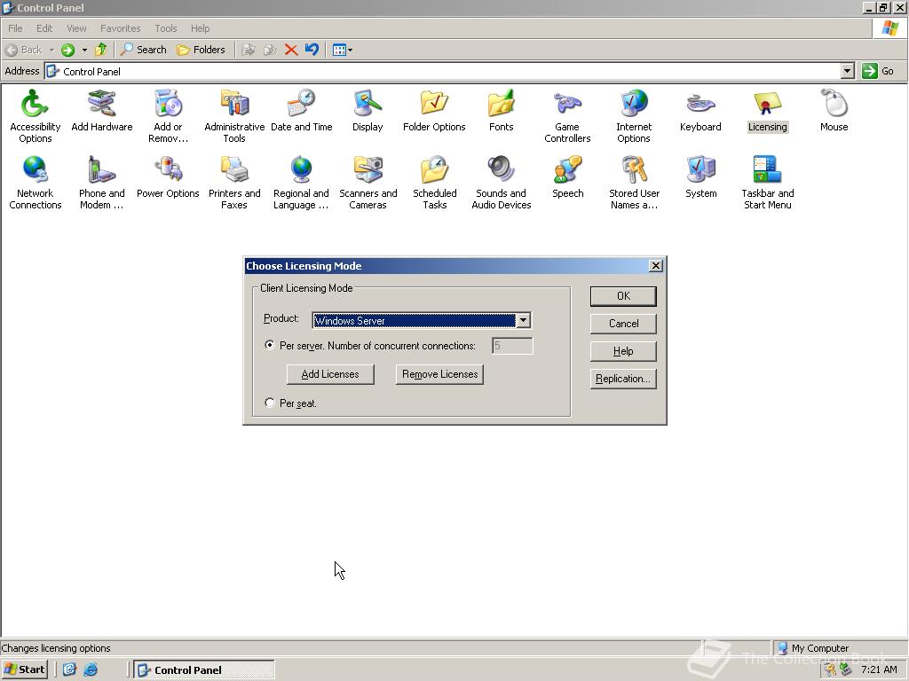Click the Search toolbar button

pos(143,50)
